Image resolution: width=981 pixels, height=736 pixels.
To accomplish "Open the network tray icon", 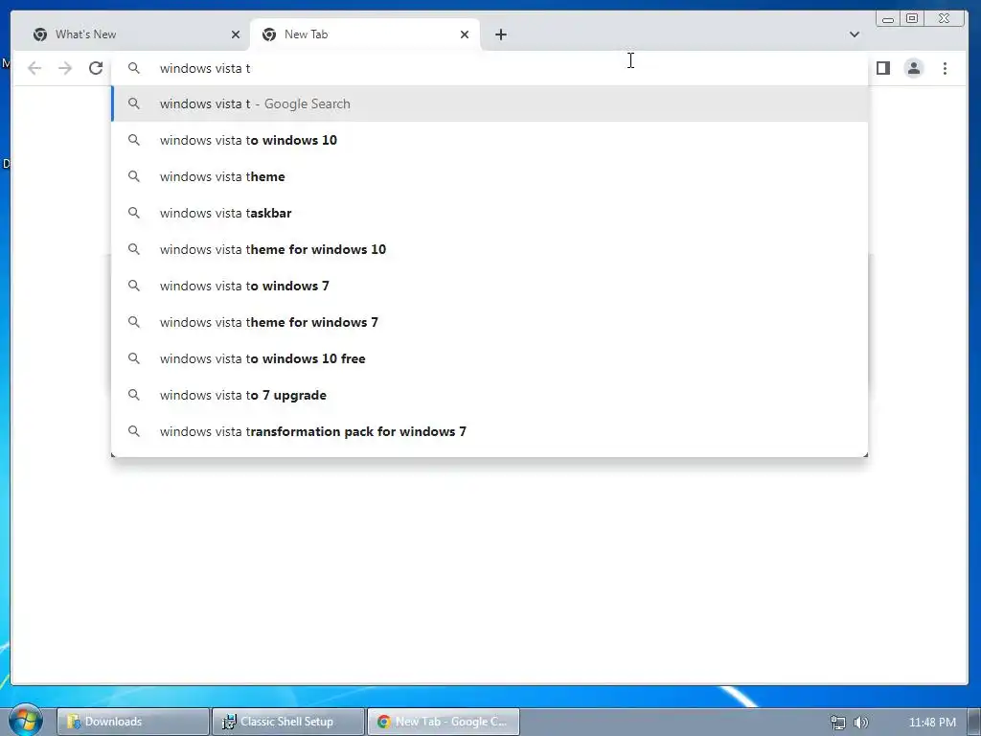I will point(837,723).
